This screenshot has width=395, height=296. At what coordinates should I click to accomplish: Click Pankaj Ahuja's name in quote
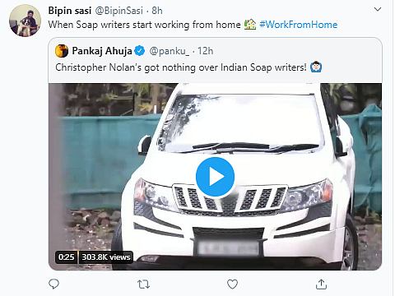click(102, 51)
